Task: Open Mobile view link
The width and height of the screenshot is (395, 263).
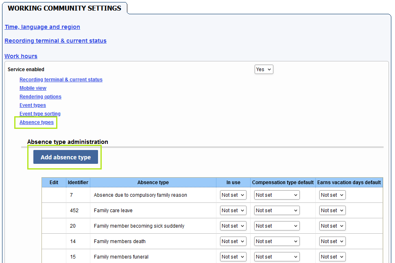Action: pyautogui.click(x=33, y=88)
